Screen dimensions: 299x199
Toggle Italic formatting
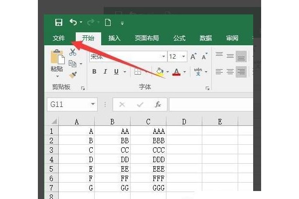105,72
